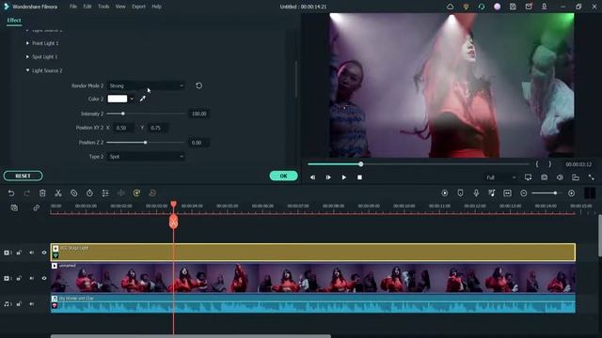Reset Render Mode 2 with circular arrow
The height and width of the screenshot is (338, 602).
tap(198, 85)
